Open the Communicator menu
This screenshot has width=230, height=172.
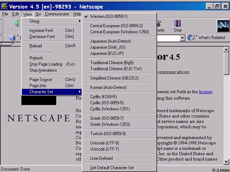click(x=57, y=14)
